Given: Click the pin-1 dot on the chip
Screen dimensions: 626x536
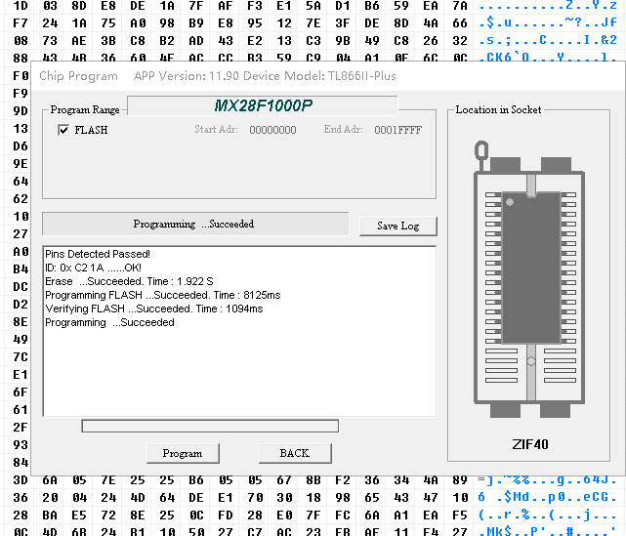Looking at the screenshot, I should click(509, 203).
